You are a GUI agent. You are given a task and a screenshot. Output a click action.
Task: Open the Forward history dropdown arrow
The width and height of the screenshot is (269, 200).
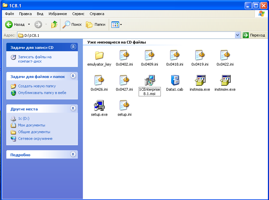click(x=46, y=24)
